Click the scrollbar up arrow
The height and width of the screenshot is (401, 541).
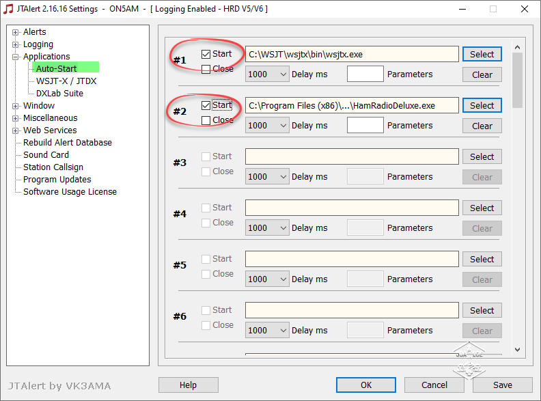point(517,47)
